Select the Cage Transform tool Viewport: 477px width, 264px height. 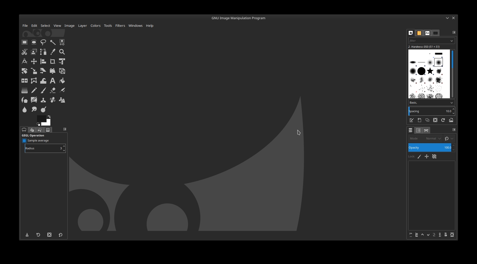click(x=34, y=81)
